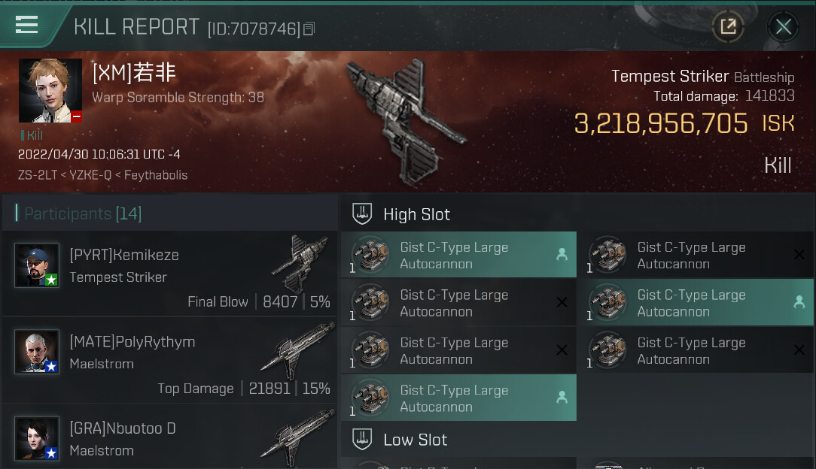Open victim 若非 character portrait
Image resolution: width=816 pixels, height=469 pixels.
coord(50,90)
